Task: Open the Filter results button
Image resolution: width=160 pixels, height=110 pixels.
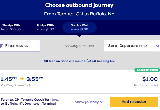Action: point(20,46)
